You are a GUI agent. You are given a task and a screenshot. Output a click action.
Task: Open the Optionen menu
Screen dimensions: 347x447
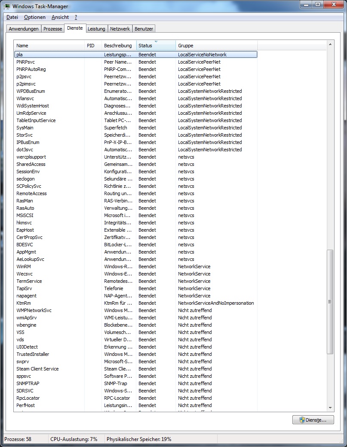[35, 17]
